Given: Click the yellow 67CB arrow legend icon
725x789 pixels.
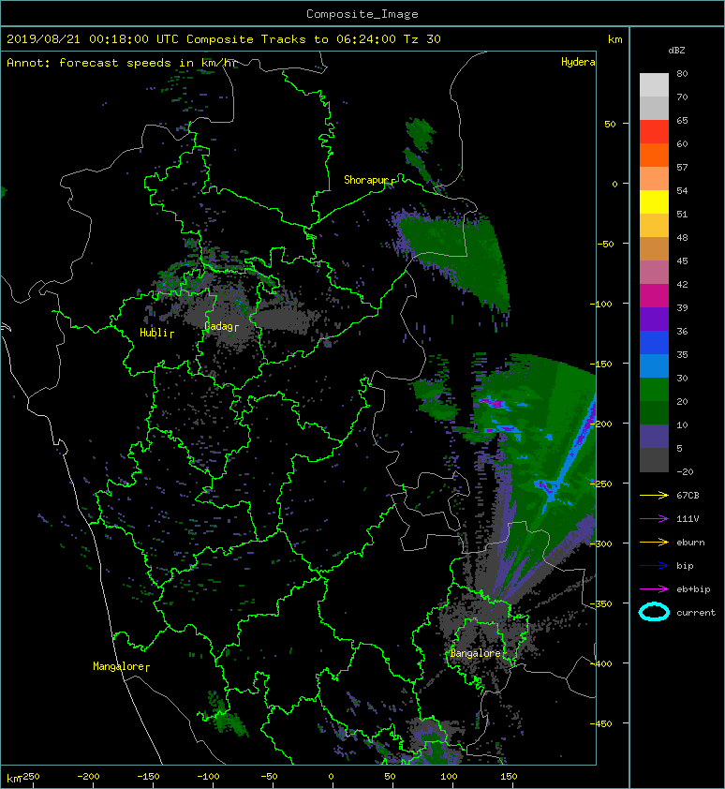Looking at the screenshot, I should [654, 496].
